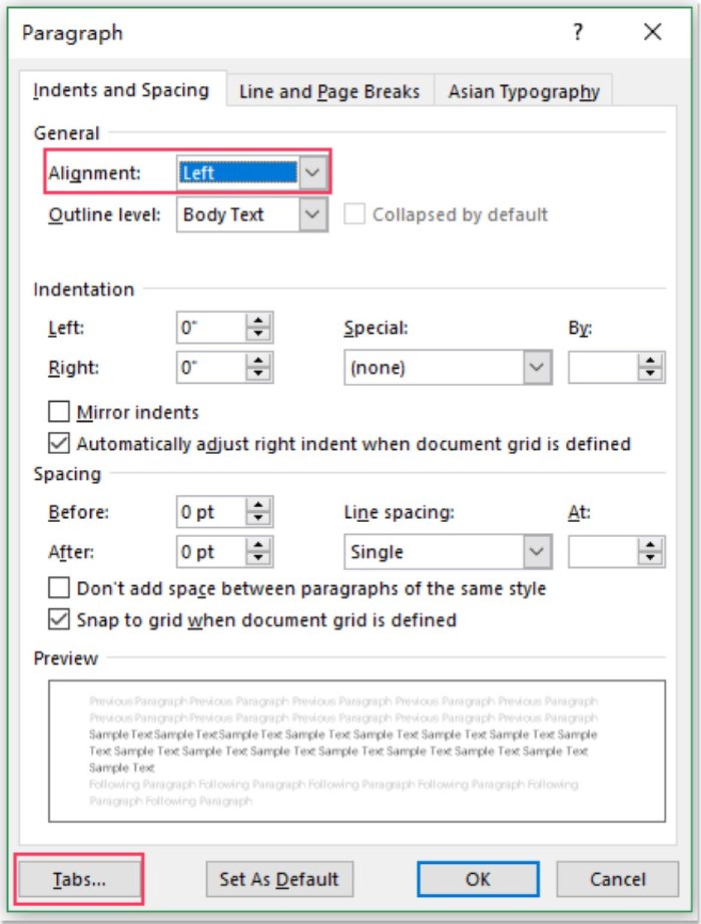701x924 pixels.
Task: Enable the Mirror indents checkbox
Action: pyautogui.click(x=59, y=412)
